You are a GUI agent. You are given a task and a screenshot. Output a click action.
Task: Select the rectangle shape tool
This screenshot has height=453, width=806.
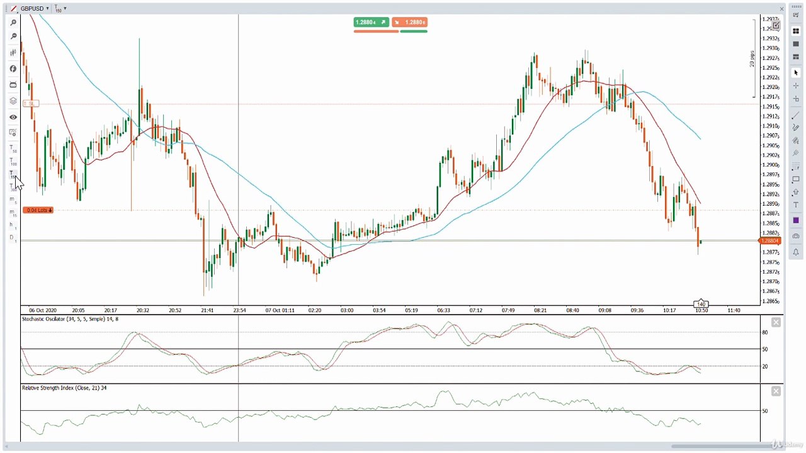(796, 179)
